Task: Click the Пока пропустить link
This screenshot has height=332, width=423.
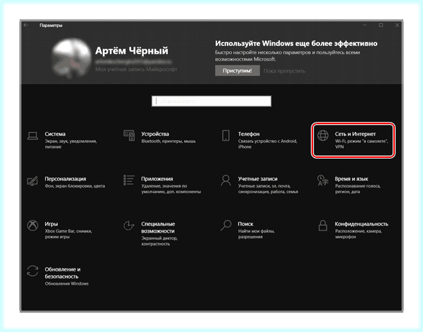Action: (284, 71)
